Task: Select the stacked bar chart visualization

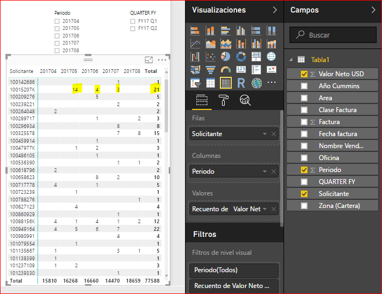Action: click(195, 31)
